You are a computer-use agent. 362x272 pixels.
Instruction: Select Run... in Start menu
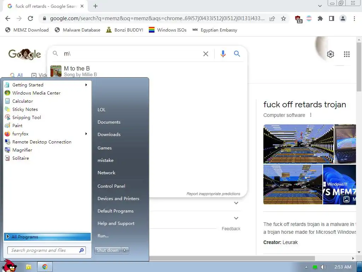[103, 236]
